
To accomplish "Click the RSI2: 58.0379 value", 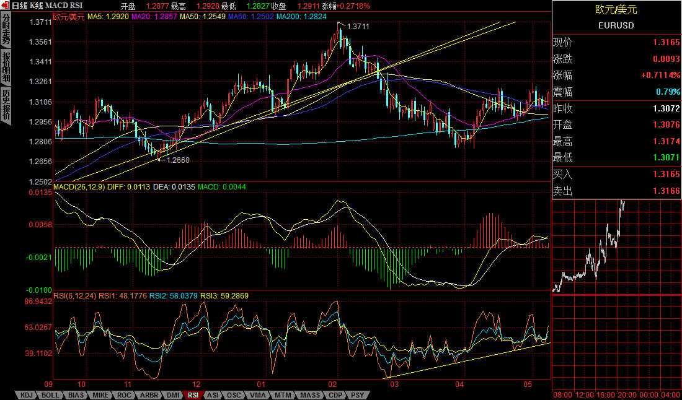I will click(x=173, y=296).
